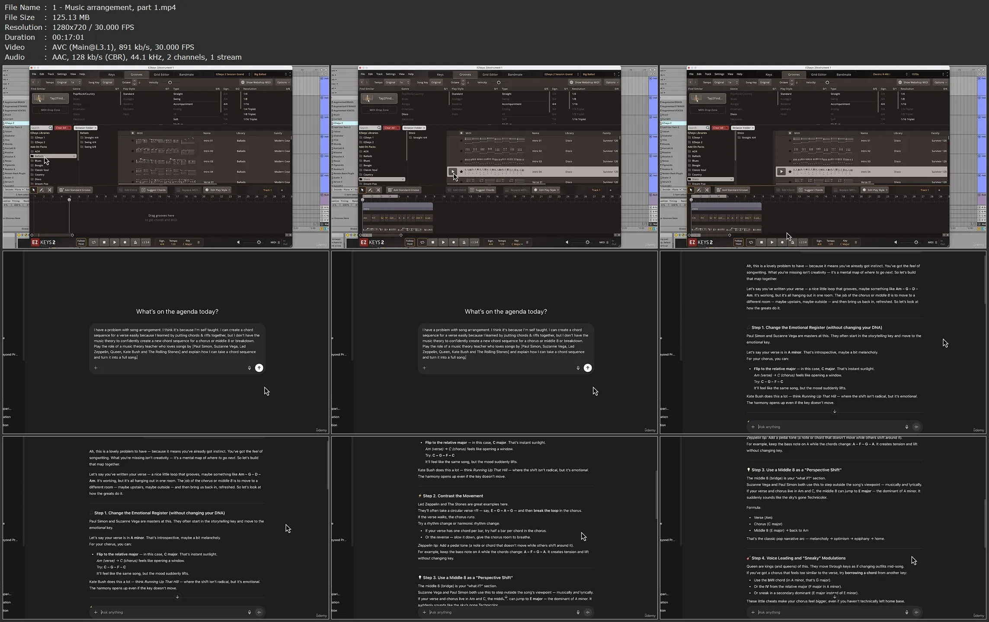Screen dimensions: 989x622
Task: Click Velocity slider knob in top-left EZkeys frame
Action: 170,83
